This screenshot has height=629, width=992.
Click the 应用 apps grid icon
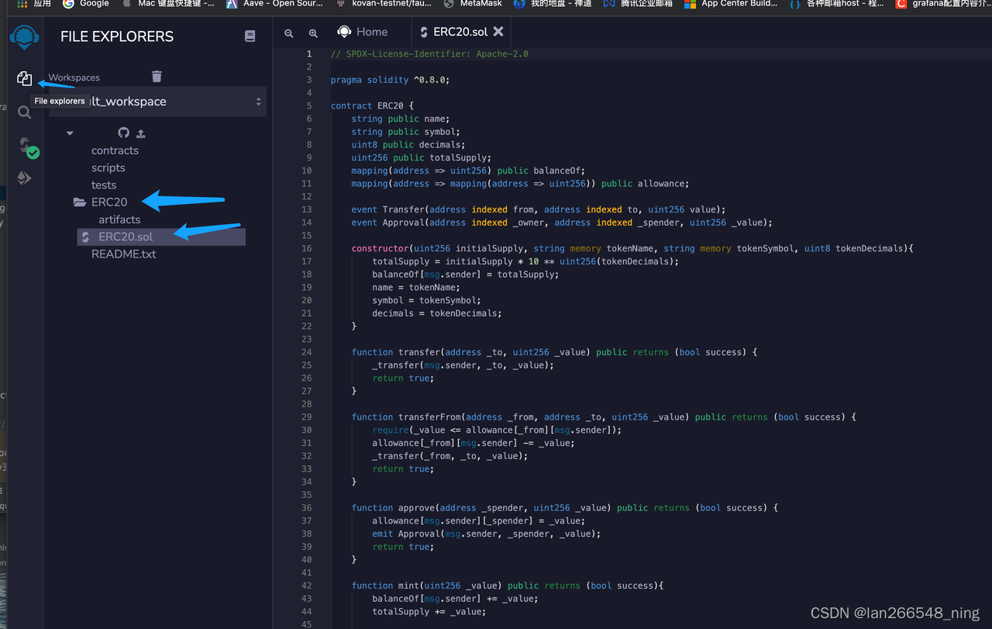tap(22, 4)
